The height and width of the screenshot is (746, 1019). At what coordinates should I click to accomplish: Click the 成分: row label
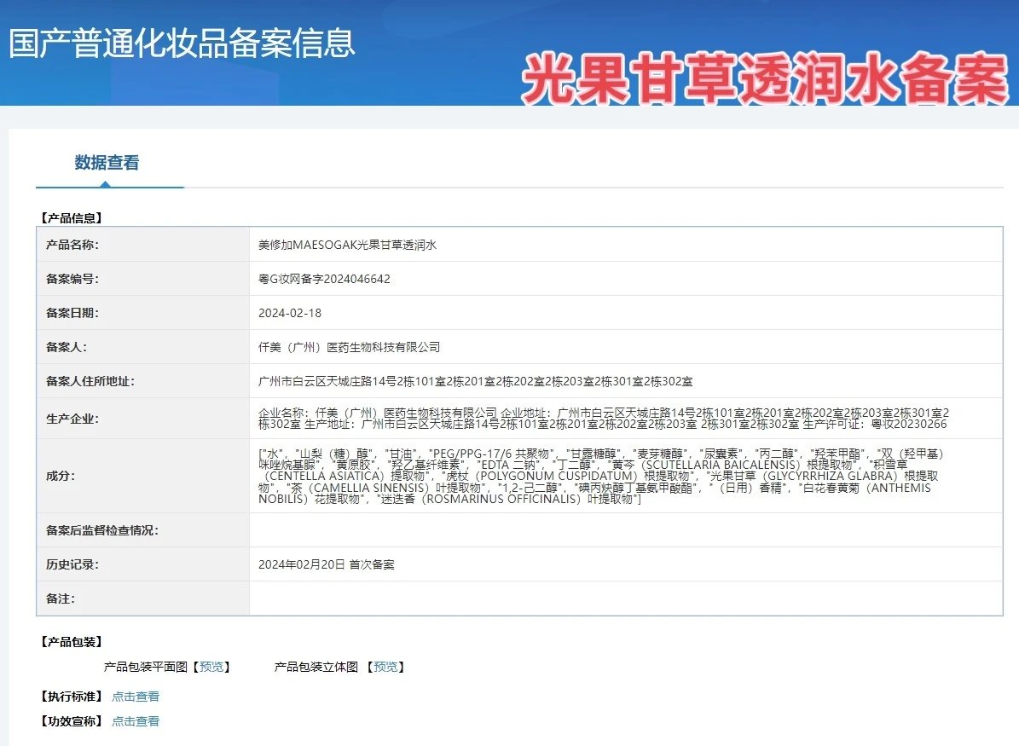point(61,477)
